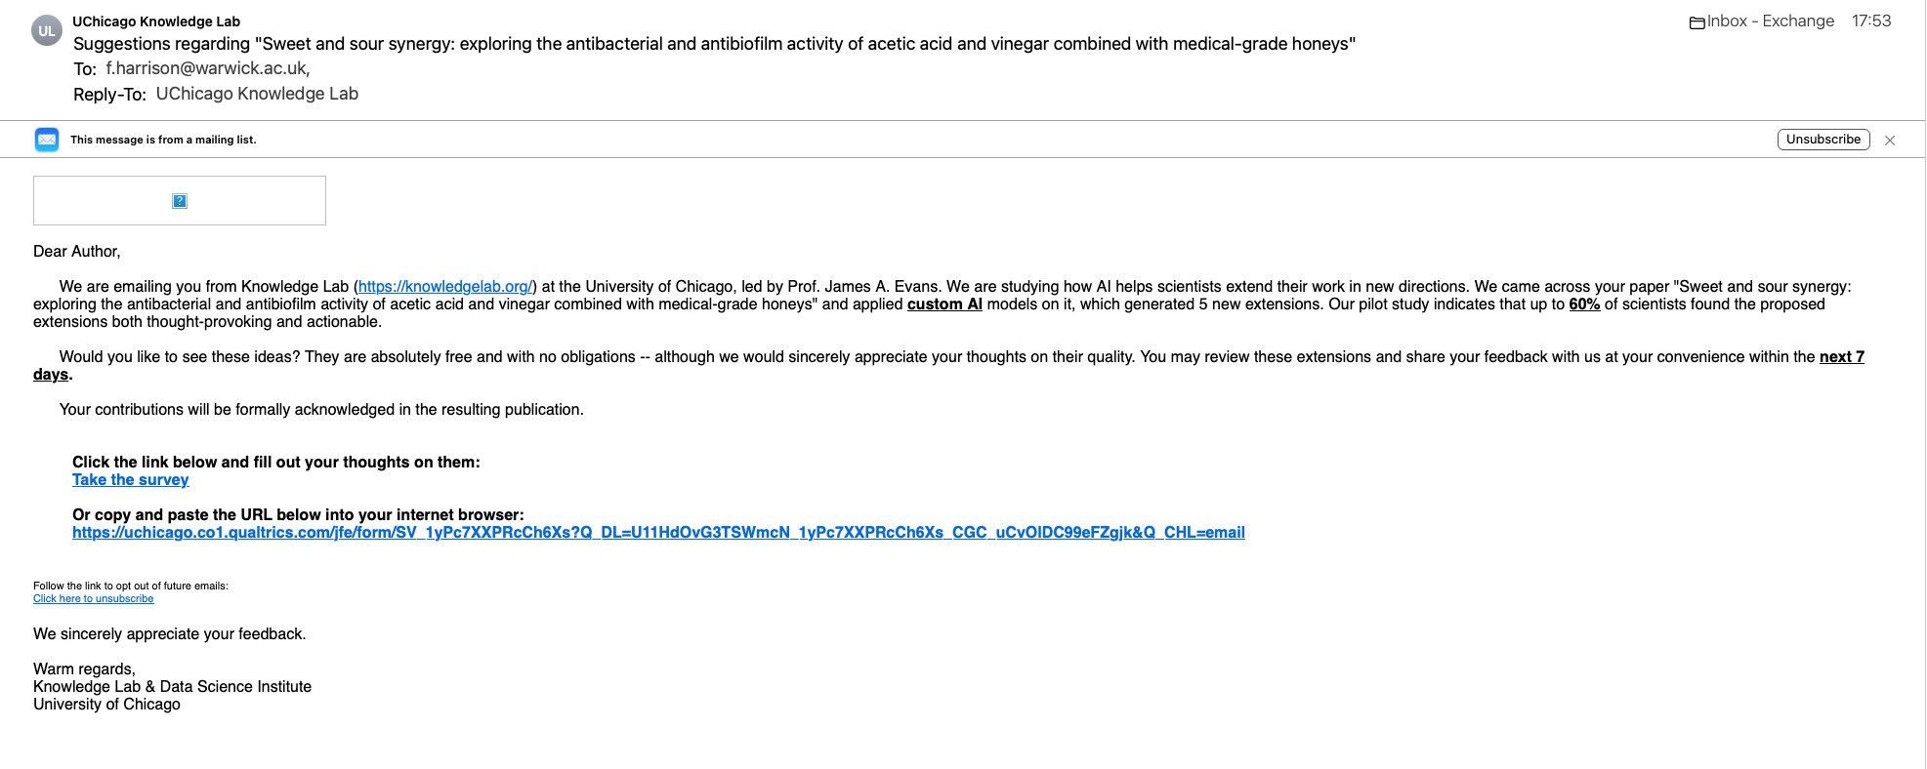Click the underlined "custom AI" text
The height and width of the screenshot is (769, 1927).
[944, 304]
